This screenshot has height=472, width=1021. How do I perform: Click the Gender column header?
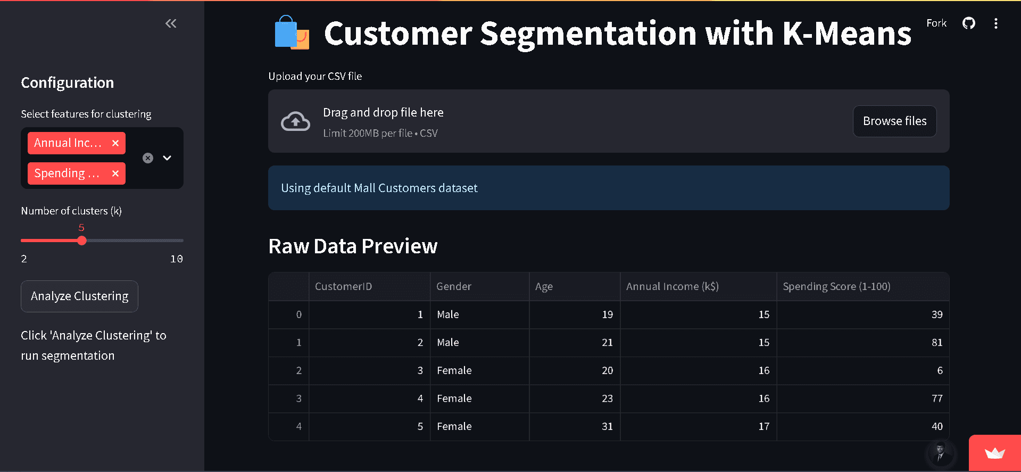[479, 286]
